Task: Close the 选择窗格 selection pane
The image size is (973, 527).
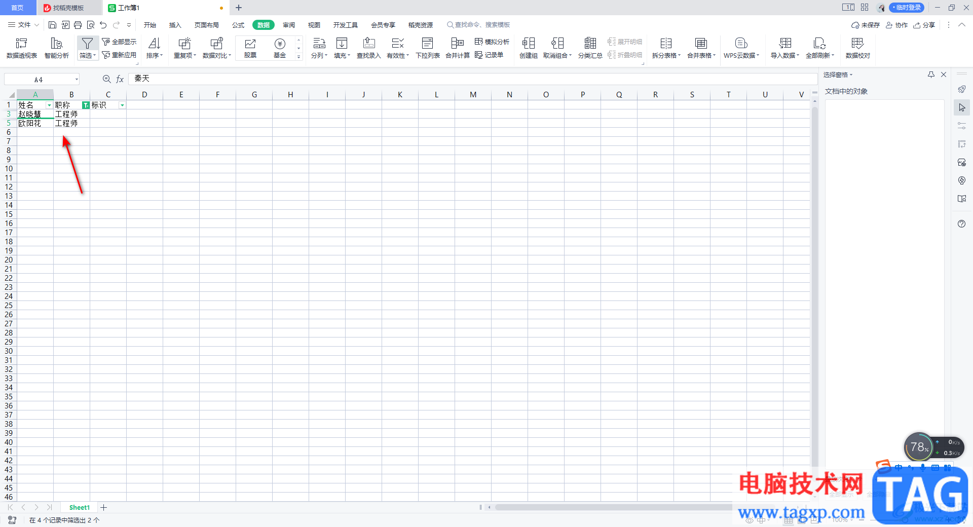Action: point(944,74)
